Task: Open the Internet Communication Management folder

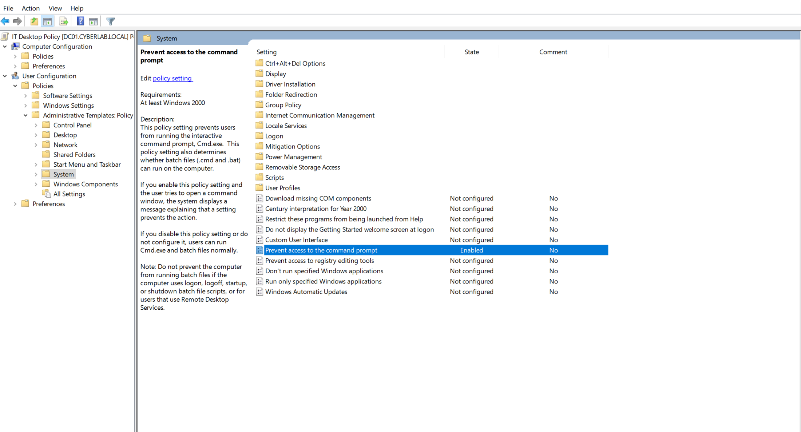Action: coord(320,115)
